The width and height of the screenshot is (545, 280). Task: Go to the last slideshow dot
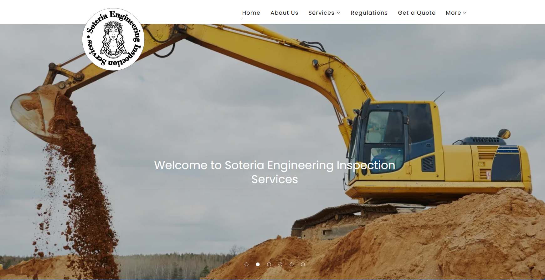(303, 264)
